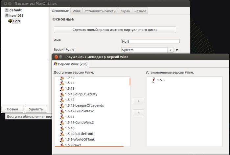Select the hon1038 virtual drive

16,15
